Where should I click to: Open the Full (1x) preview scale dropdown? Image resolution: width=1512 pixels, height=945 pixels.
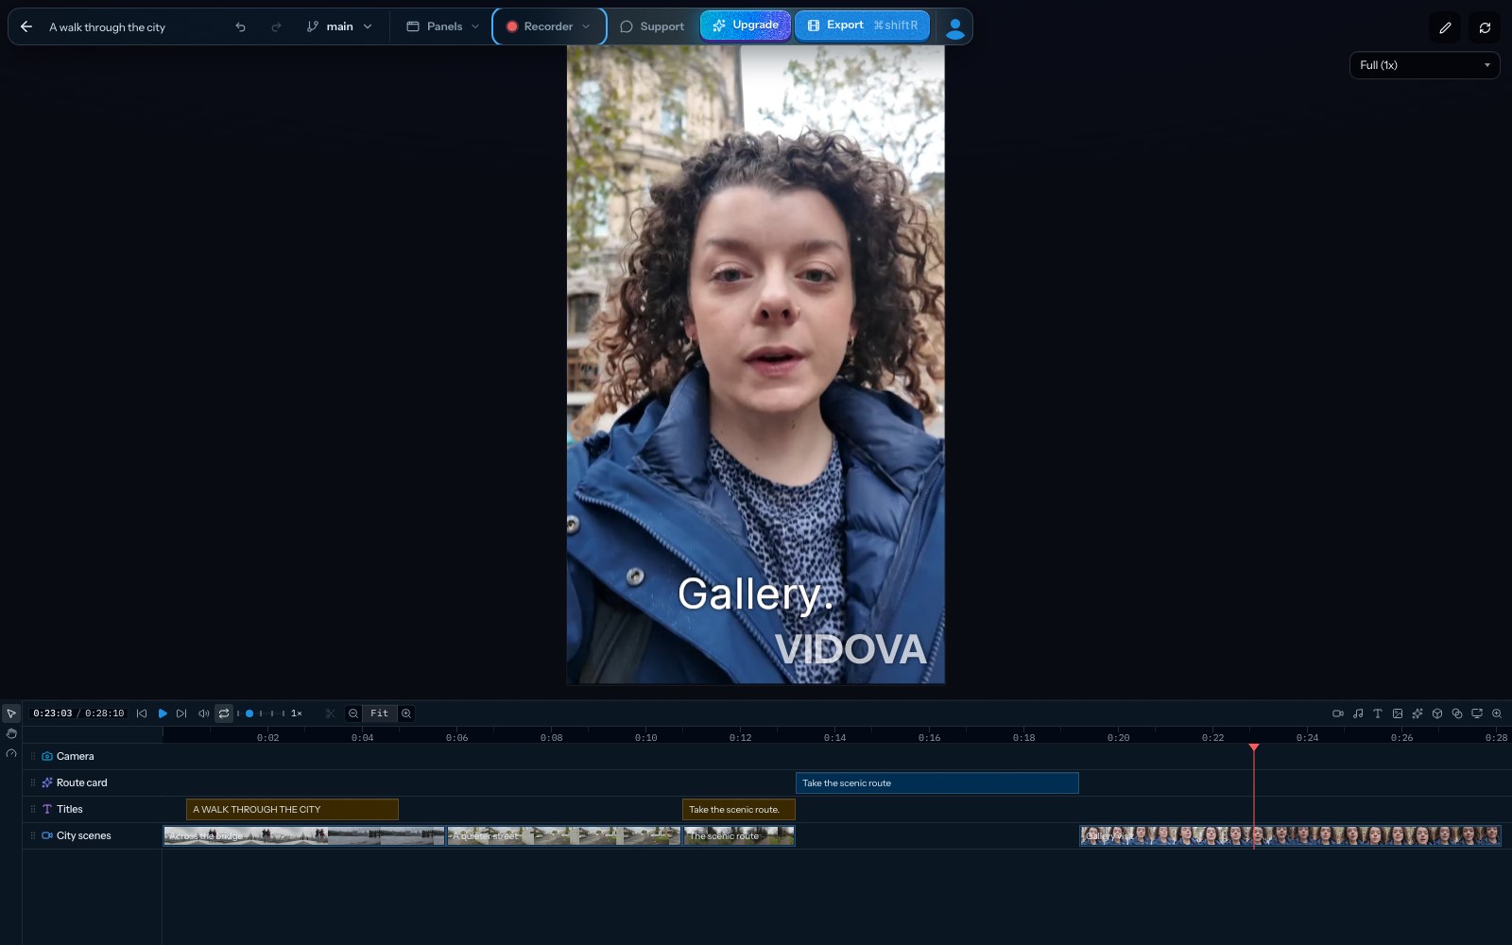[x=1424, y=65]
